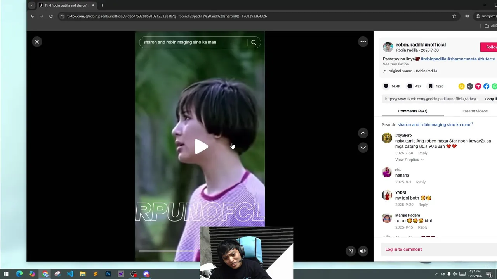Open the robin.padillaunofficial username link

(421, 45)
